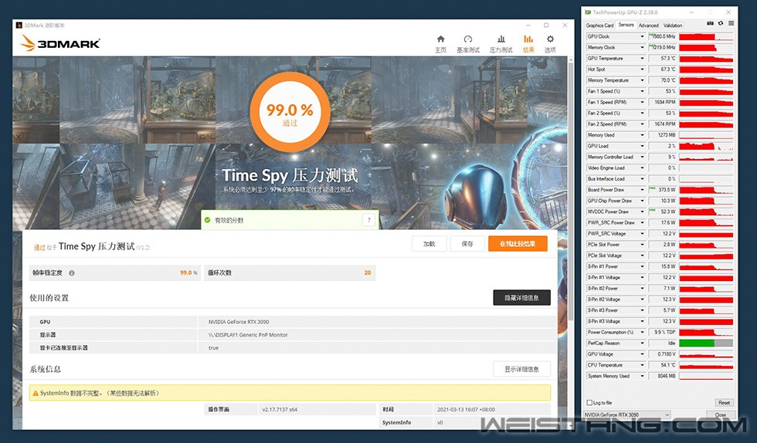Click the version text v2.17.7137 s64
This screenshot has height=443, width=757.
[280, 410]
